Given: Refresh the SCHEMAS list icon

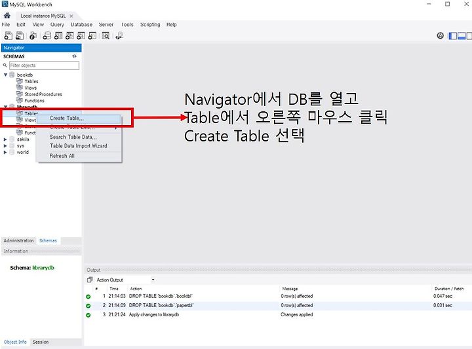Looking at the screenshot, I should click(74, 56).
